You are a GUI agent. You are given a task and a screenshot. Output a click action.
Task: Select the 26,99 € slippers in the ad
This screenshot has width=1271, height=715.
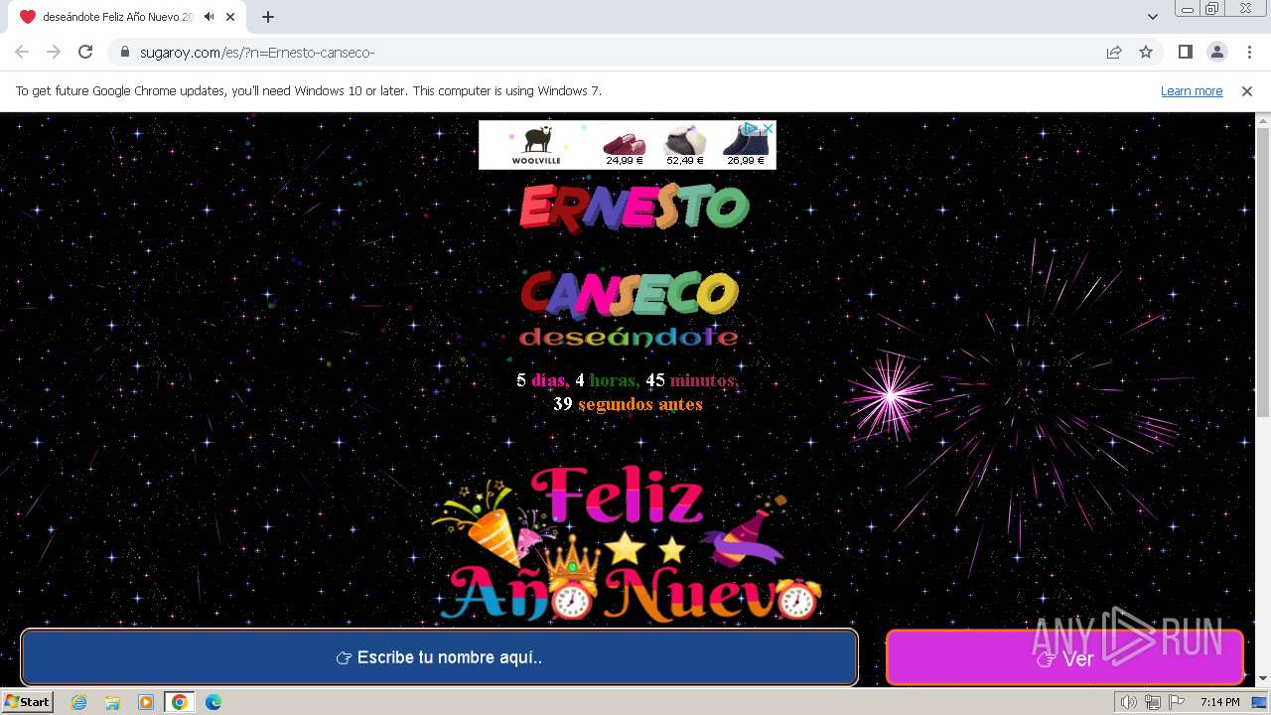coord(746,148)
